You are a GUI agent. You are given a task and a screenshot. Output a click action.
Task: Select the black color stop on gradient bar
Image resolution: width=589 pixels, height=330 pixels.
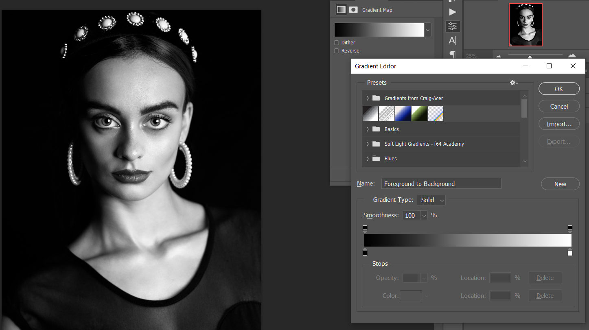coord(365,253)
